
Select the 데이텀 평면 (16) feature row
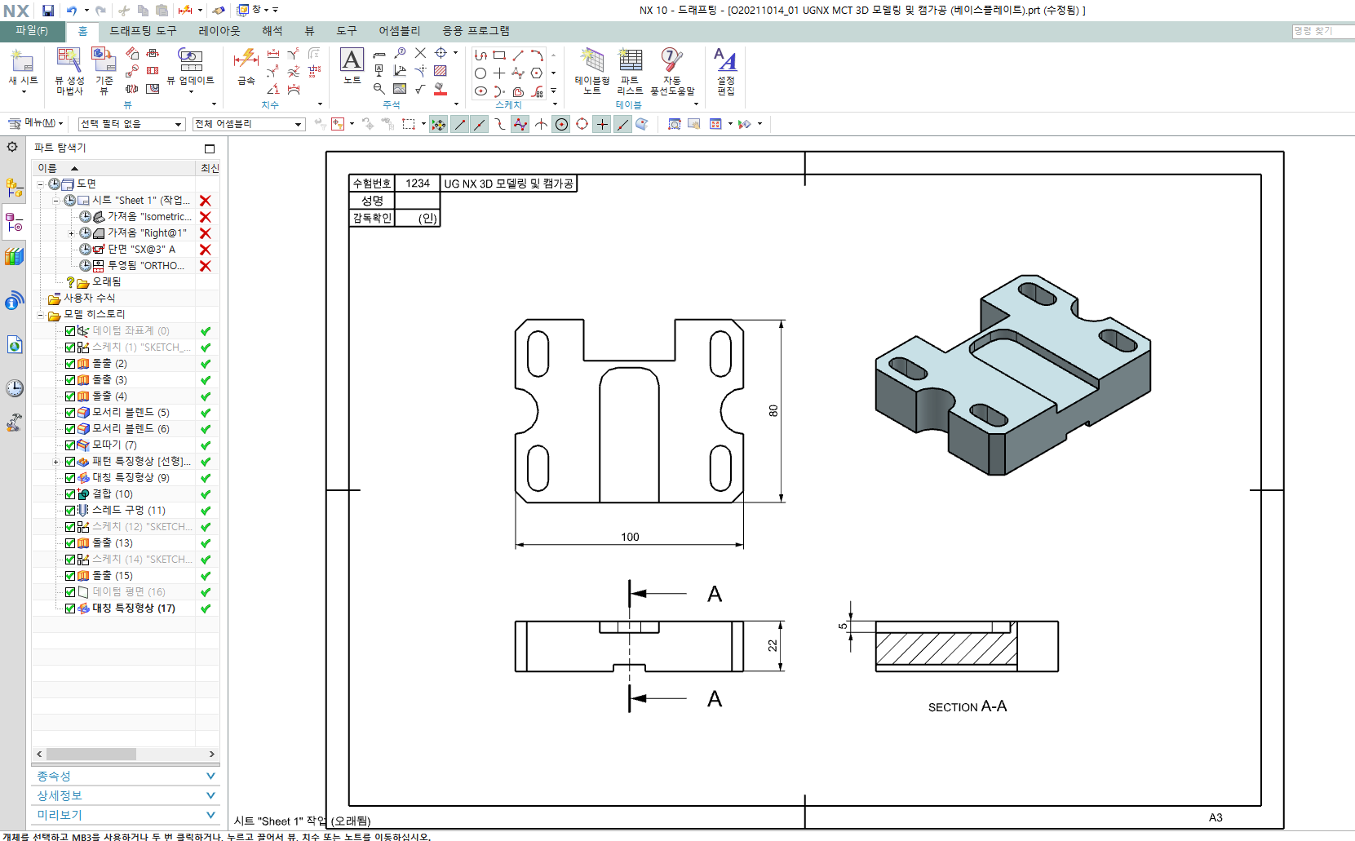(126, 592)
